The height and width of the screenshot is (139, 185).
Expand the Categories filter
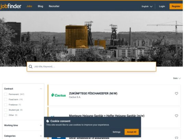tap(41, 136)
